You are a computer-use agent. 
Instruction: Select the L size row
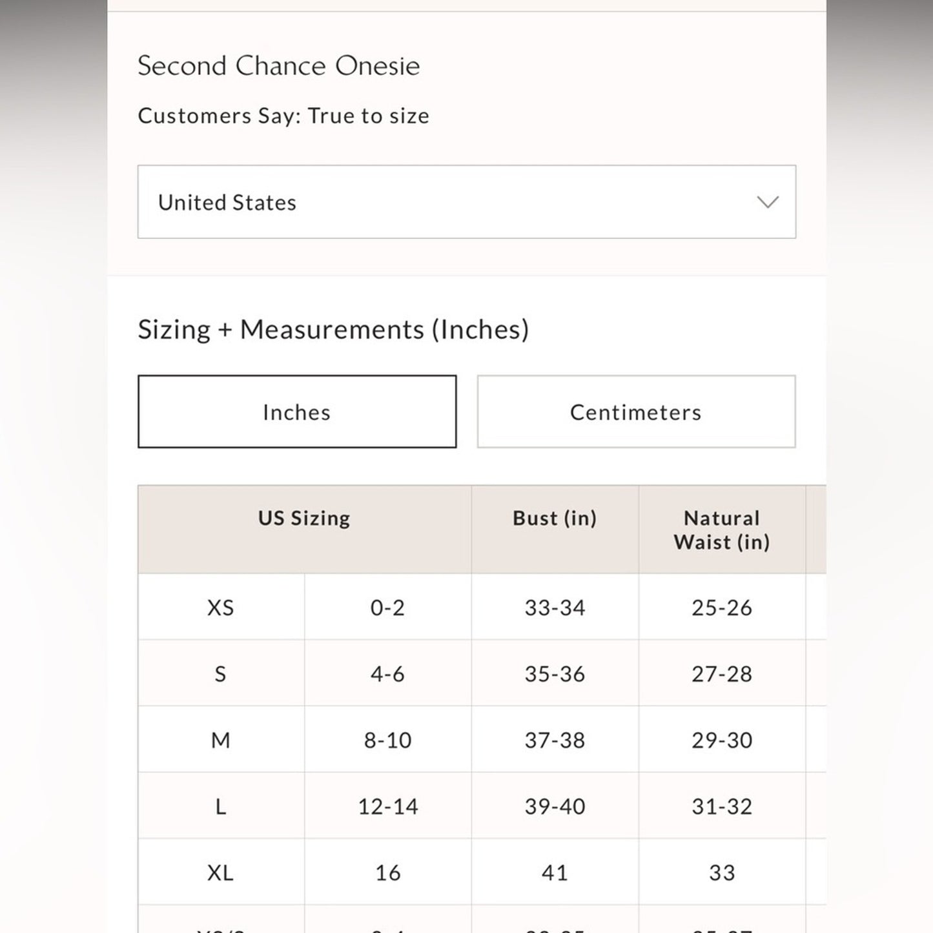pyautogui.click(x=220, y=805)
